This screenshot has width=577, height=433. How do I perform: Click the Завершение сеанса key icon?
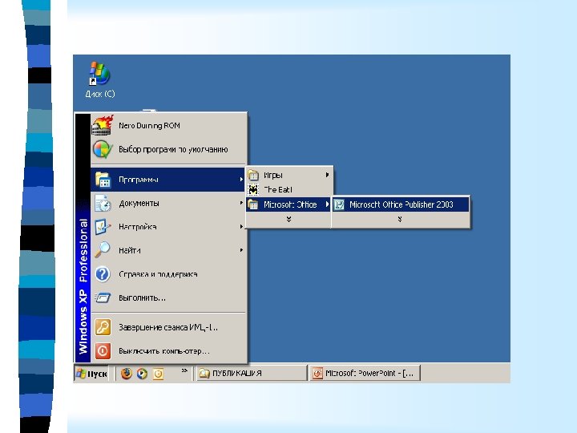click(103, 327)
